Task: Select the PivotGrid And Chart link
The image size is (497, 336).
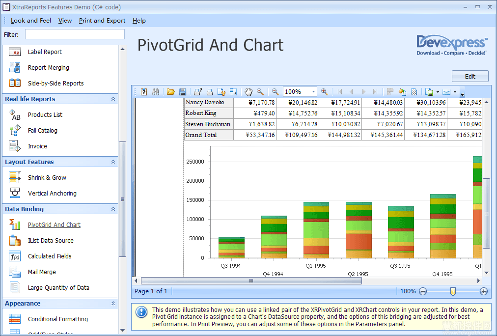Action: click(x=54, y=225)
